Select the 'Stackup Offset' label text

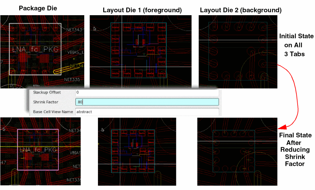pos(47,92)
